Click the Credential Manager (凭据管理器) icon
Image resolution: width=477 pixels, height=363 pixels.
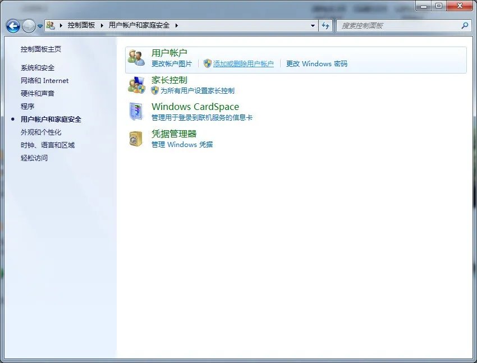[x=136, y=139]
